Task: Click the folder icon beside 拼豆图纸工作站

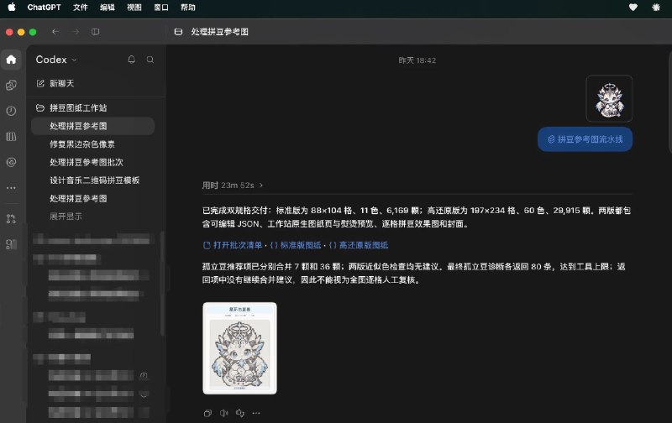Action: coord(40,108)
